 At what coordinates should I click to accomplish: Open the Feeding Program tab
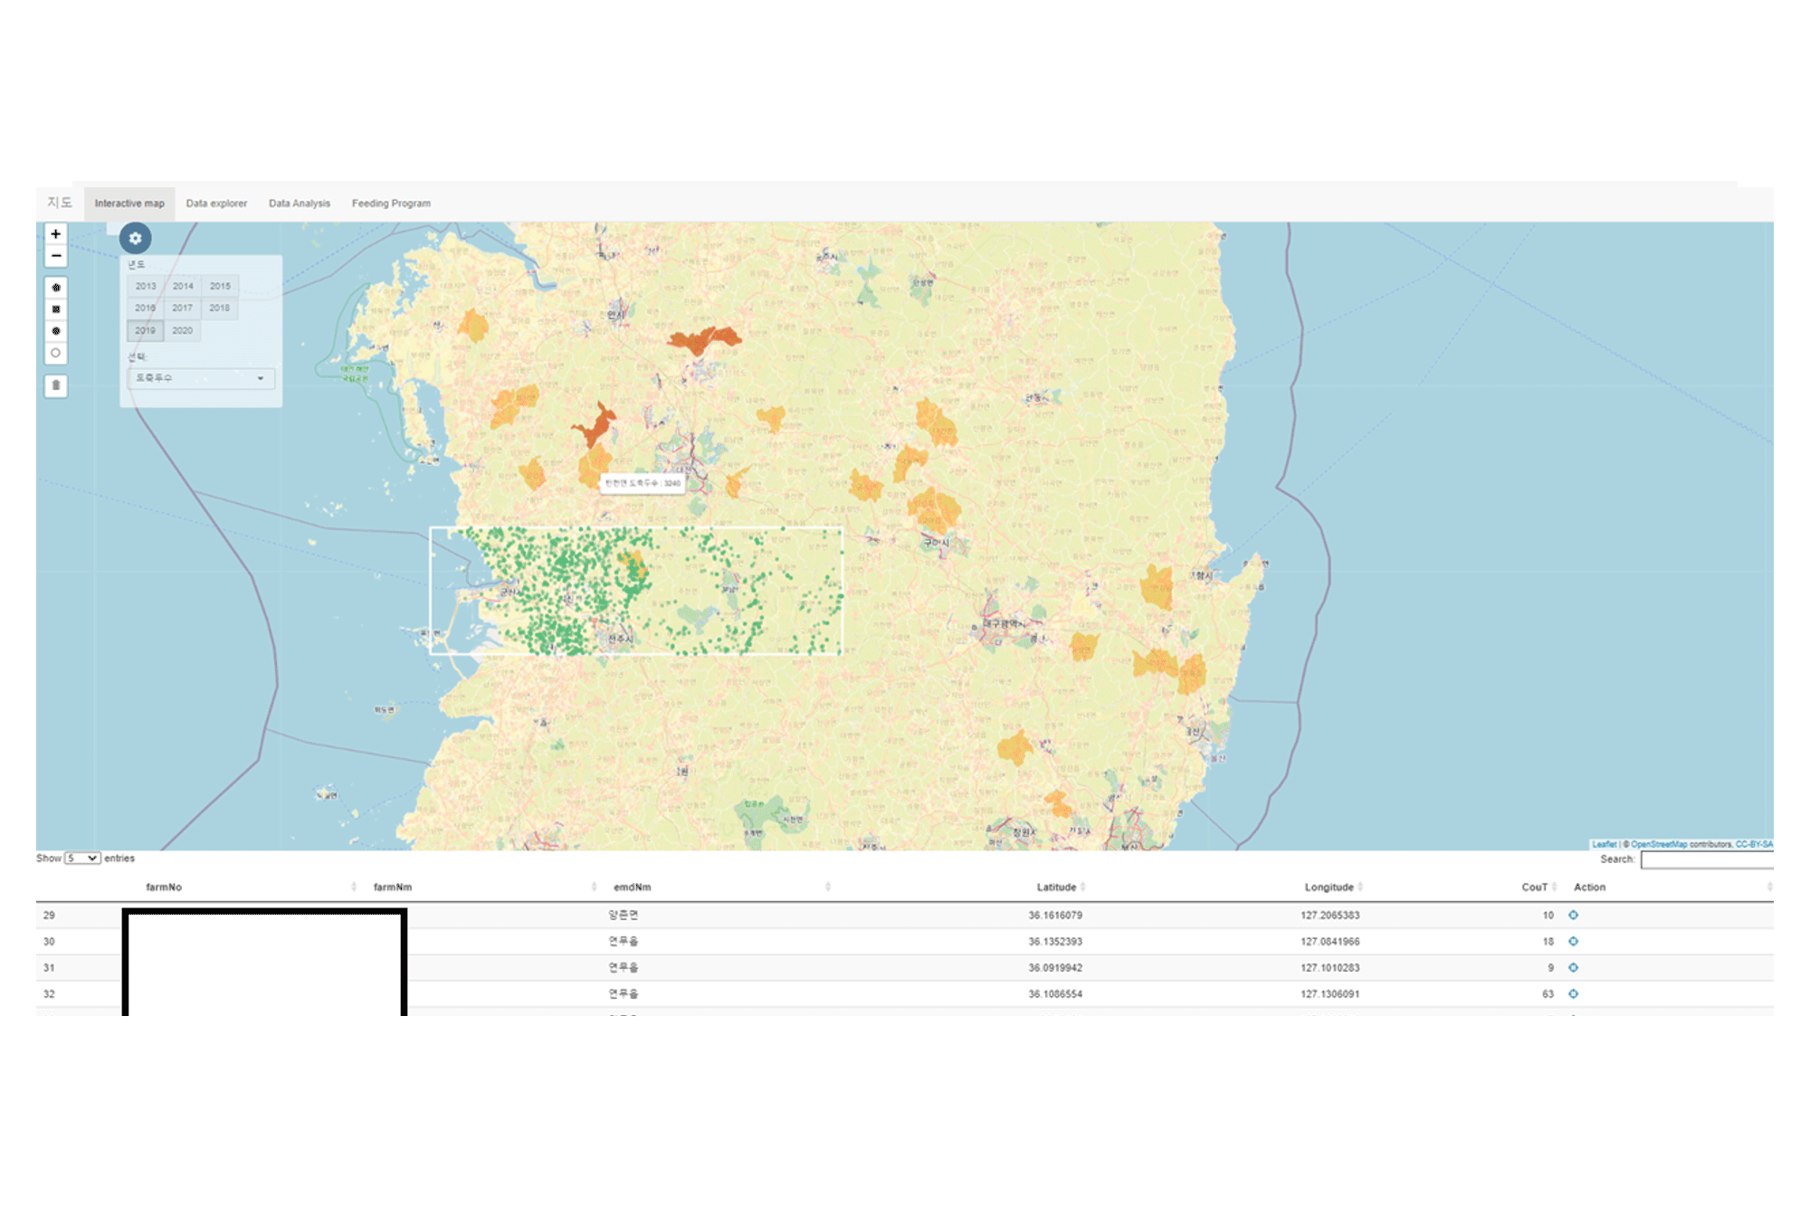click(391, 204)
